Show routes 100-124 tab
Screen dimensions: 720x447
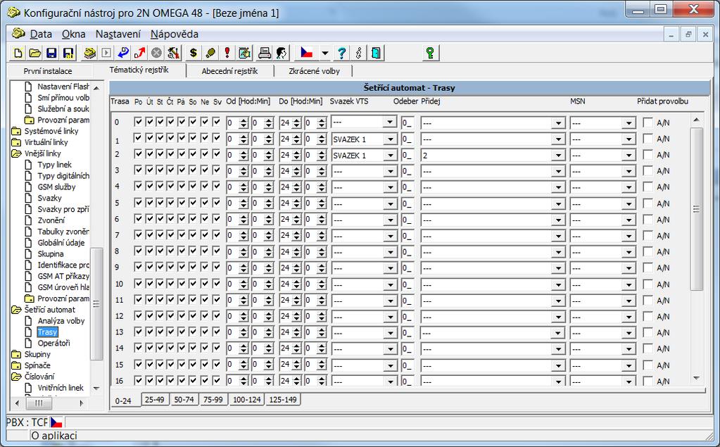click(246, 400)
